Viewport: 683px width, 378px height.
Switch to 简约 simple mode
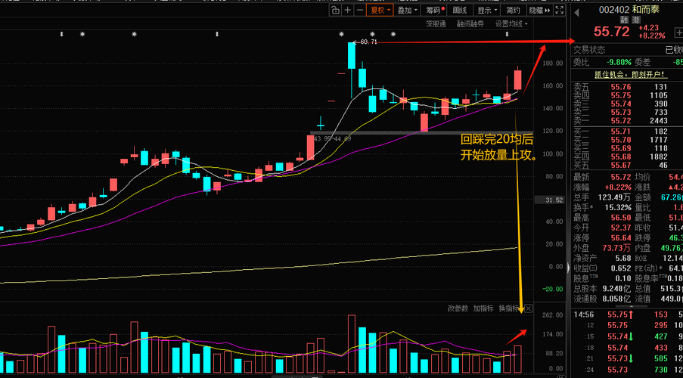pyautogui.click(x=513, y=11)
